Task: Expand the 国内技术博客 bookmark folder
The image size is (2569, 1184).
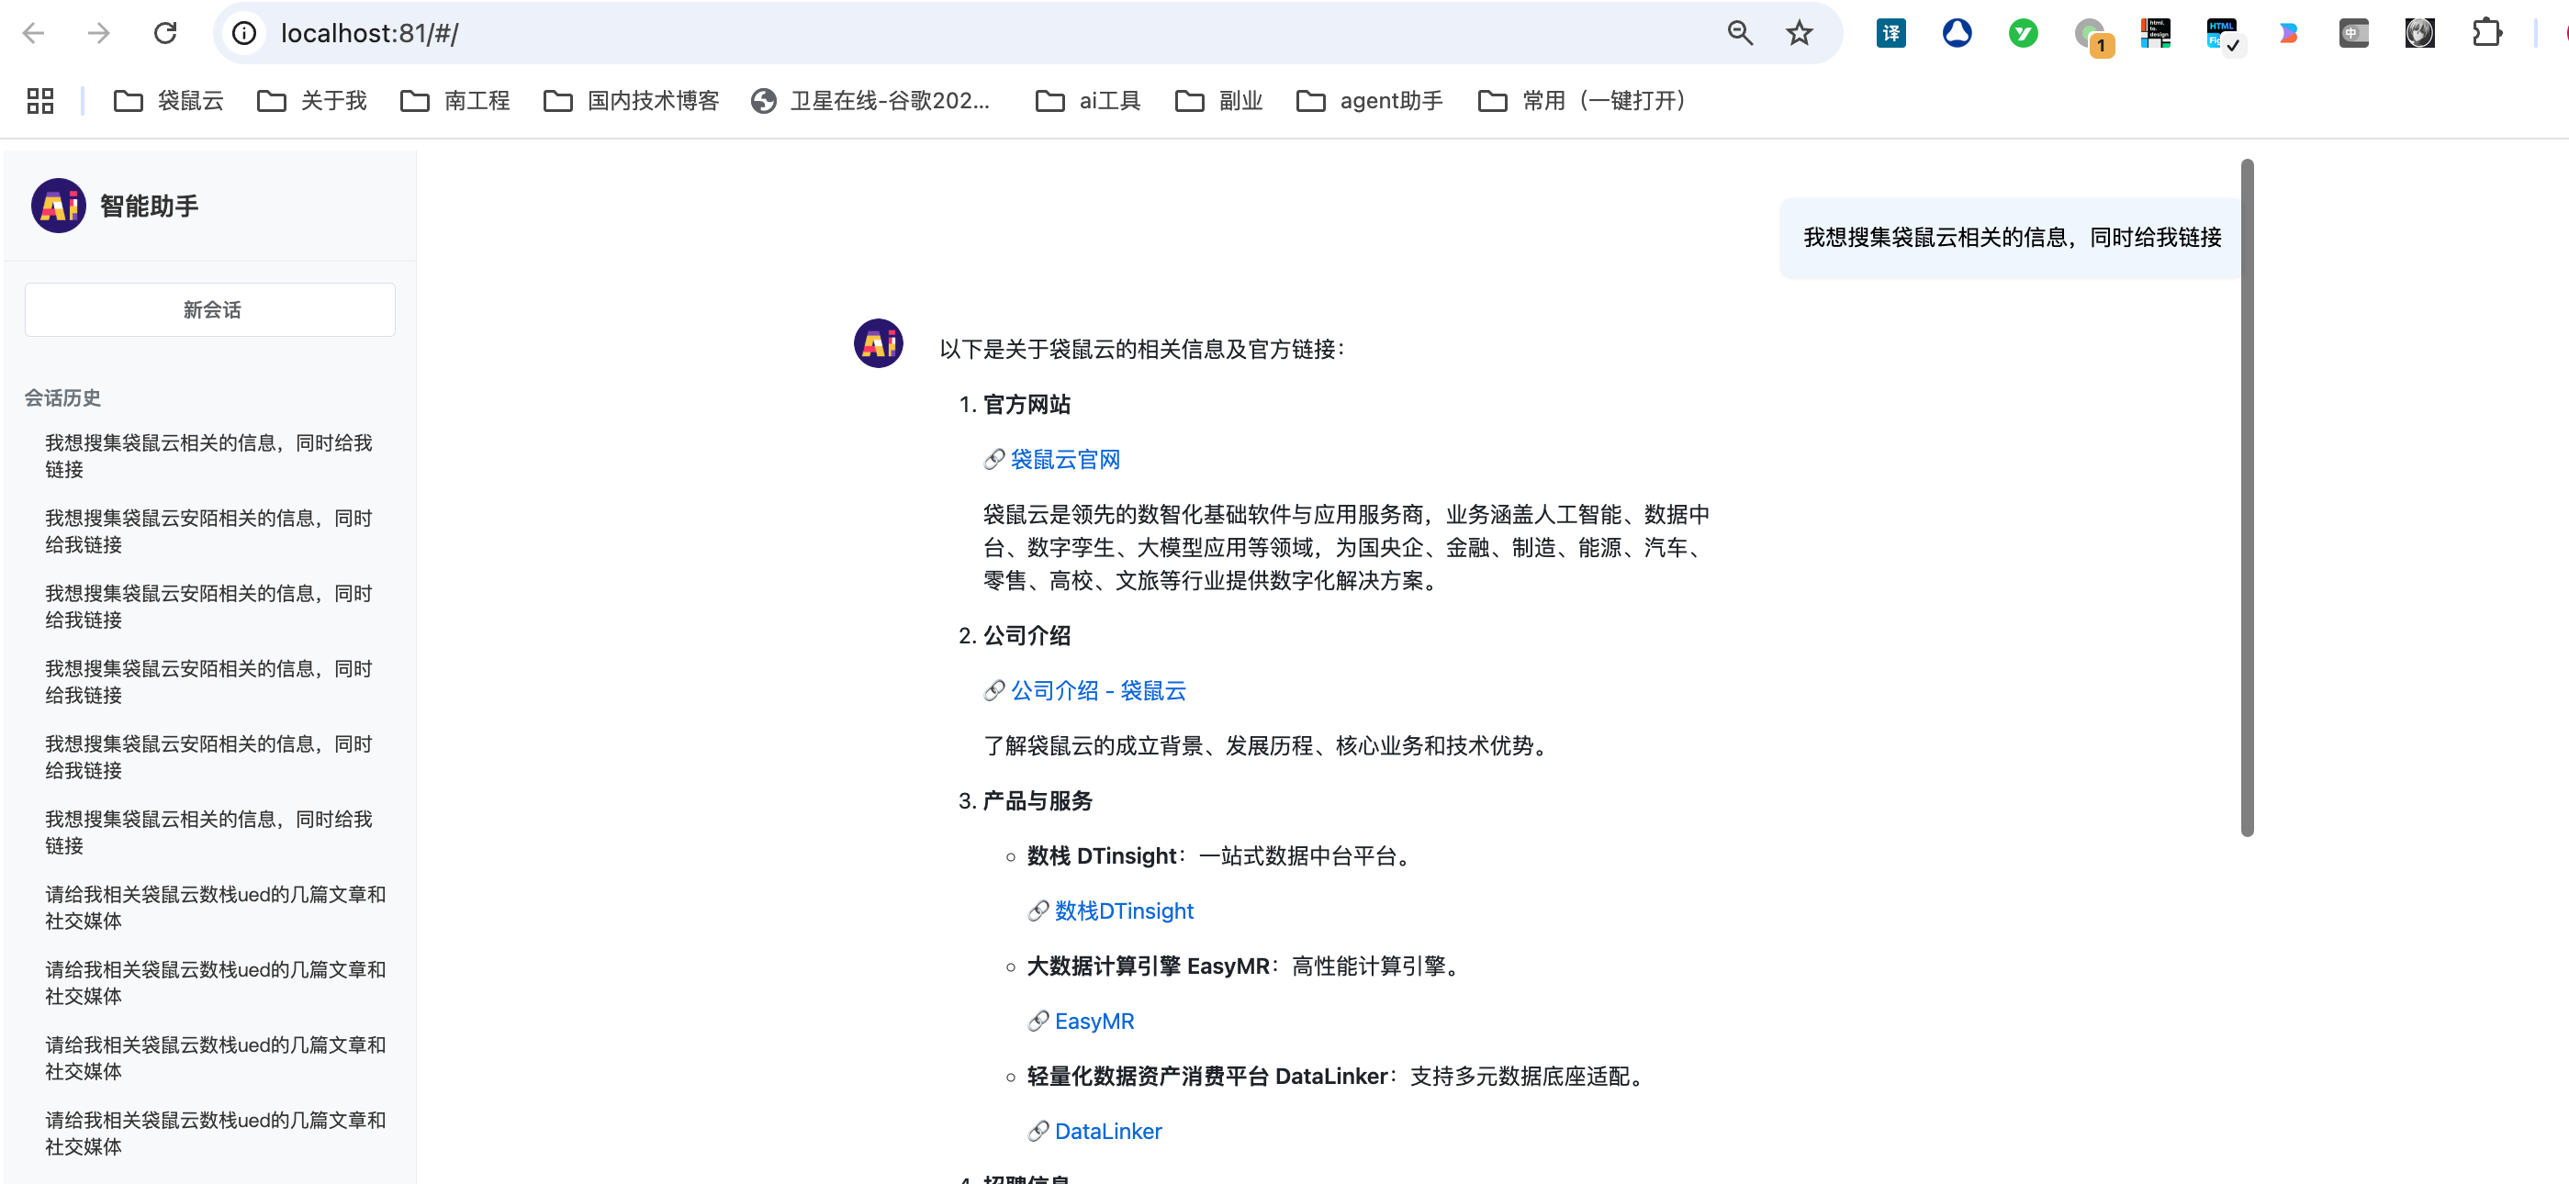Action: coord(632,101)
